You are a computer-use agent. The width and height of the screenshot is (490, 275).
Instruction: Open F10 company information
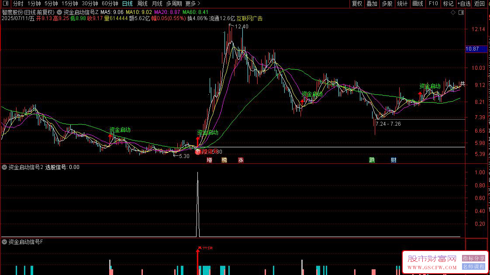pos(433,4)
